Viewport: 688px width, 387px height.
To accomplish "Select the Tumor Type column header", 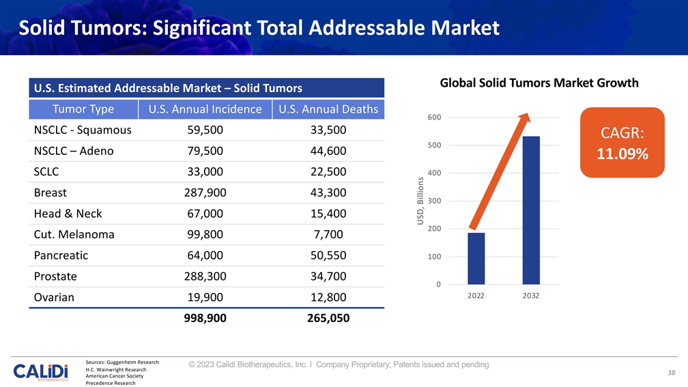I will click(x=83, y=109).
